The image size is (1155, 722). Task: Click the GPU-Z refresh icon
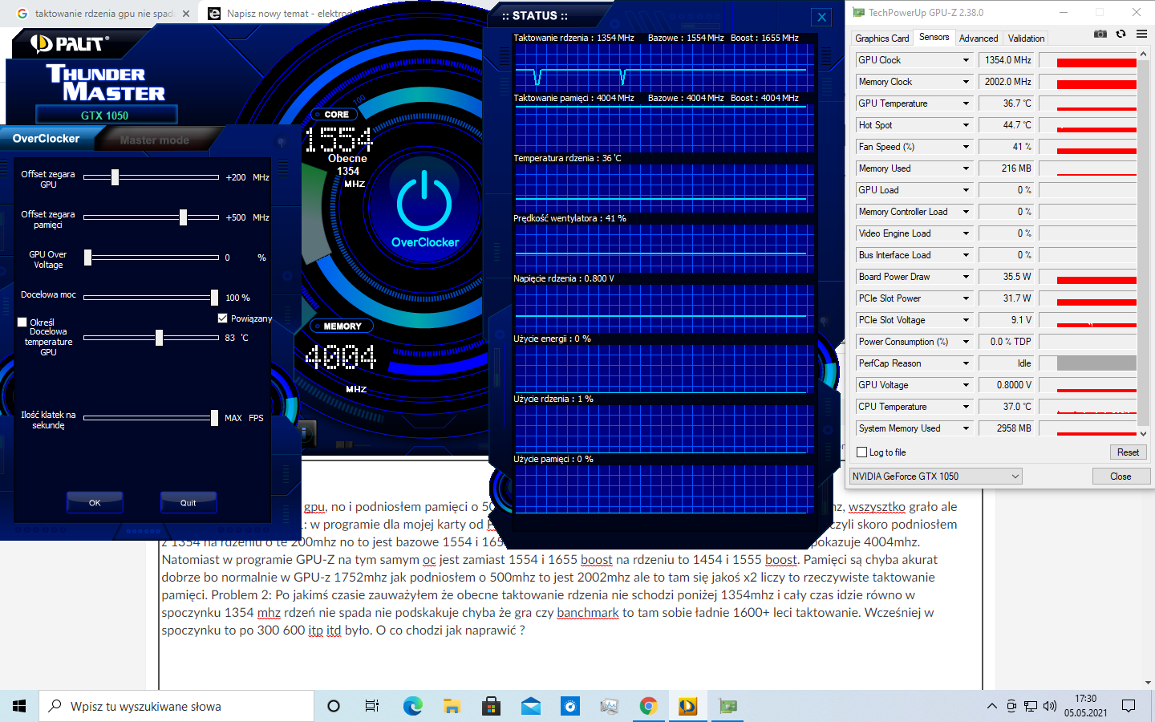pos(1121,34)
